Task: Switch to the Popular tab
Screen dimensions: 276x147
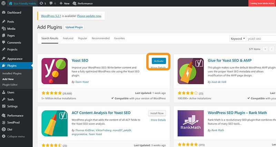Action: (82, 38)
